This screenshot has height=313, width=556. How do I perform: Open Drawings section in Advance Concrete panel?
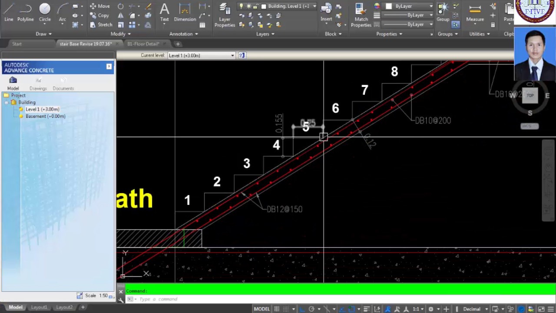coord(38,83)
